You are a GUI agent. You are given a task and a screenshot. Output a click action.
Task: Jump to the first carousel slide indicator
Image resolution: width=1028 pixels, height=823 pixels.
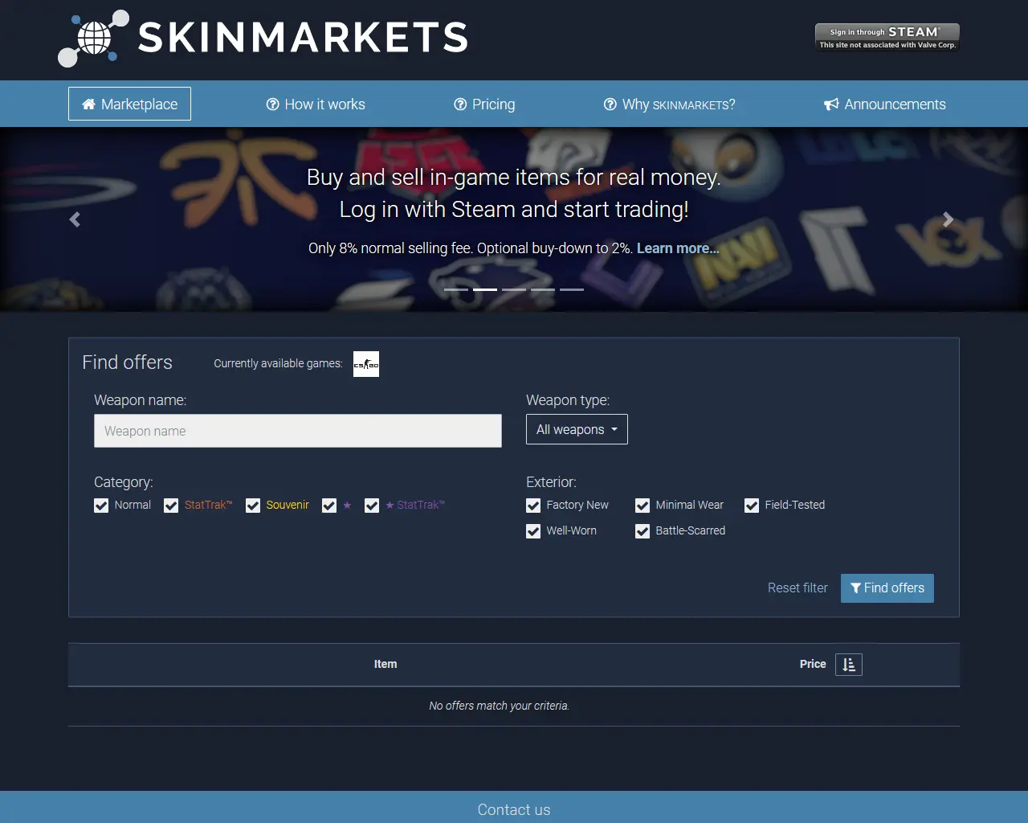(x=455, y=289)
